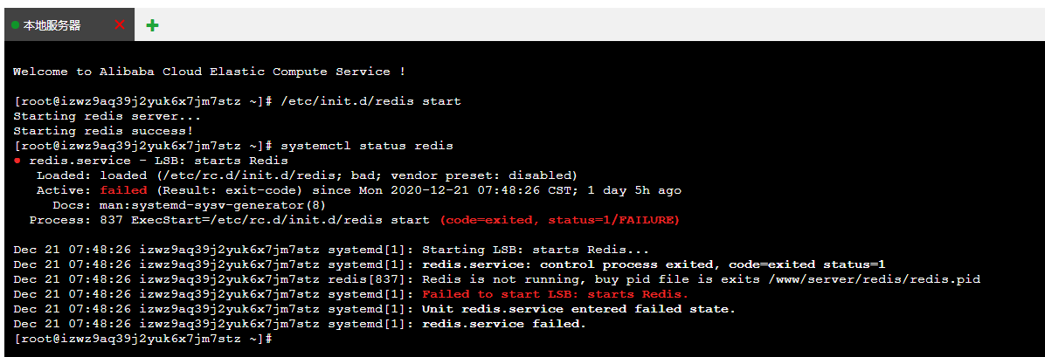The width and height of the screenshot is (1045, 357).
Task: Click "Unit redis.service entered failed state." log line
Action: coord(578,309)
